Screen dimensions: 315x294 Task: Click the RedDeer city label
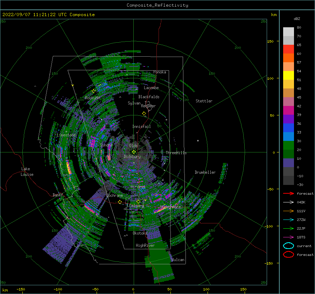point(148,106)
